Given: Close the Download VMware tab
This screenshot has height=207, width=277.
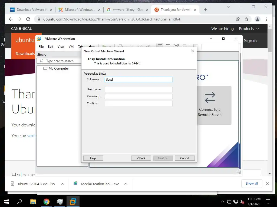Looking at the screenshot, I should (51, 10).
